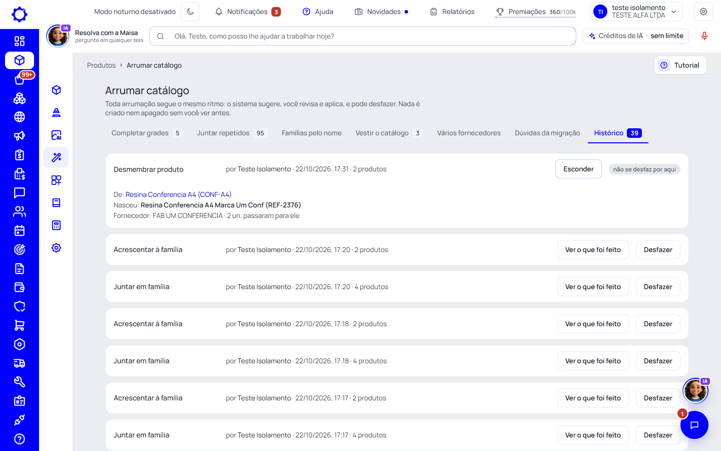Viewport: 721px width, 451px height.
Task: Click the chat bubble icon in the blue sidebar
Action: [20, 192]
